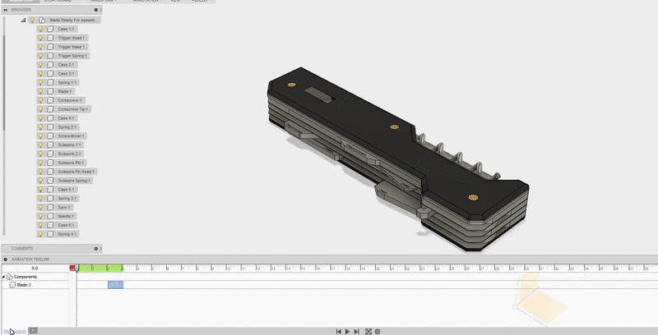This screenshot has height=335, width=658.
Task: Collapse the Blade Ready root tree node
Action: point(24,20)
